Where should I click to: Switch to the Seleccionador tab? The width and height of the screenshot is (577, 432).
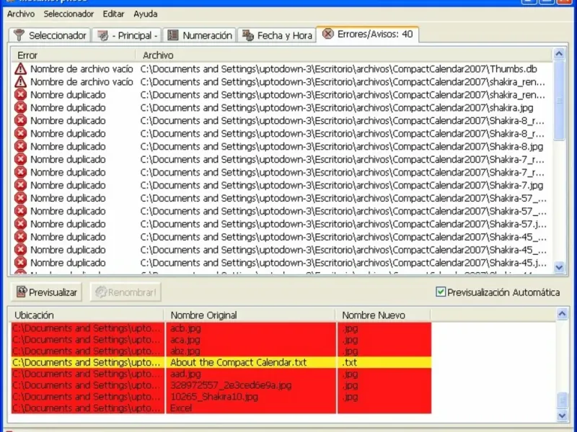point(50,35)
